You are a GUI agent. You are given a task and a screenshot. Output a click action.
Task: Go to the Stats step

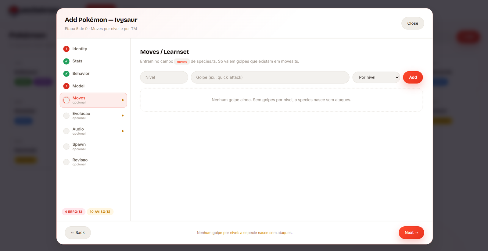93,61
